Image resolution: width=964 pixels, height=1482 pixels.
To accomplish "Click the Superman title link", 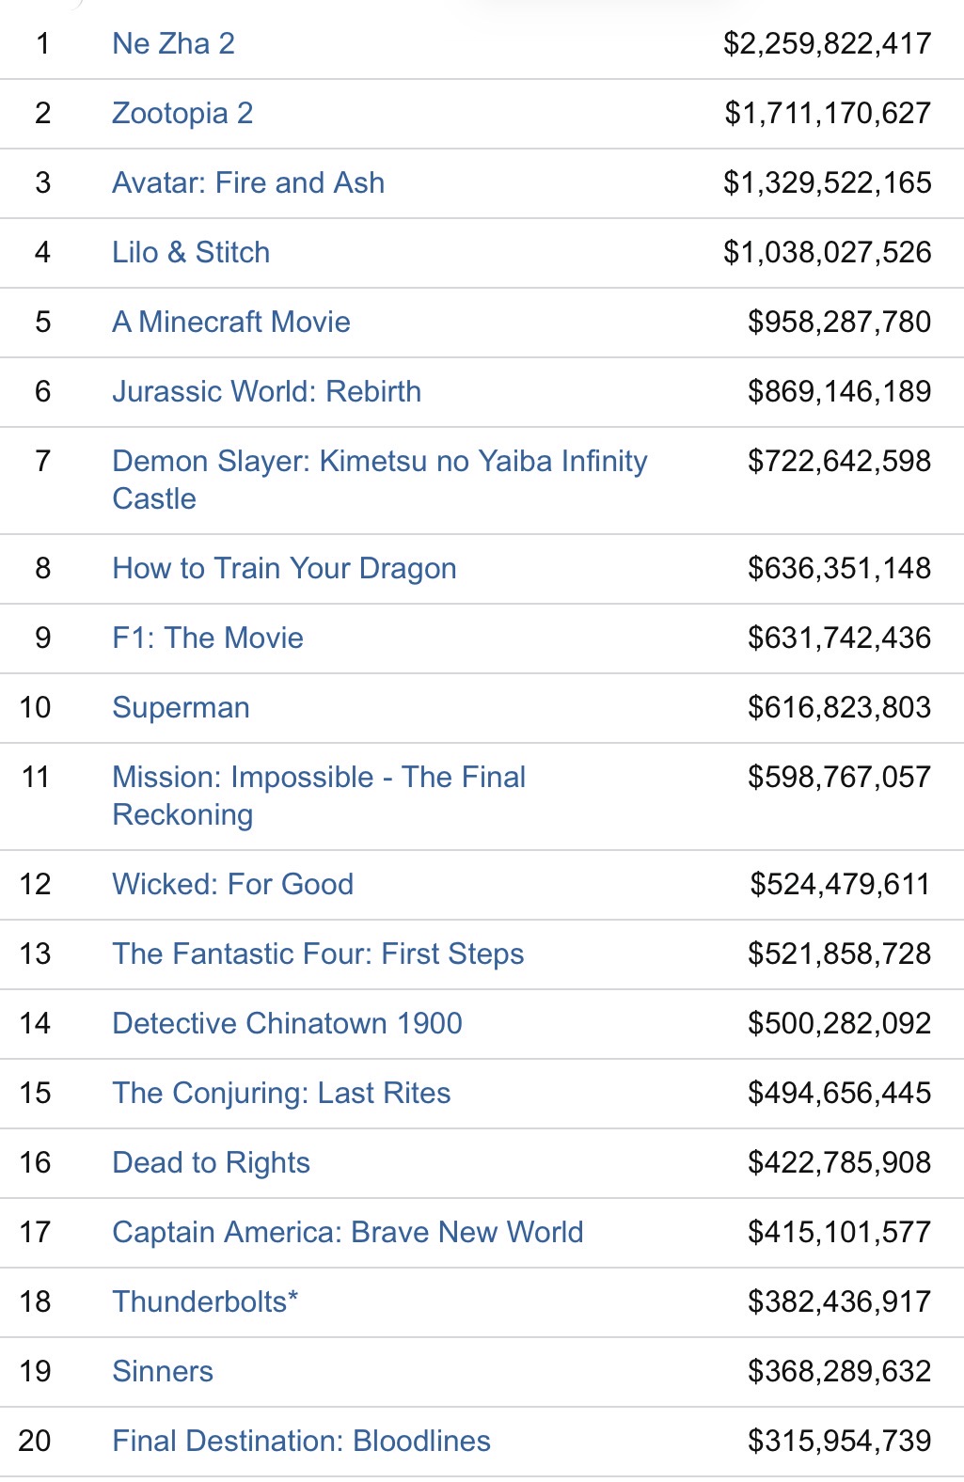I will tap(181, 707).
